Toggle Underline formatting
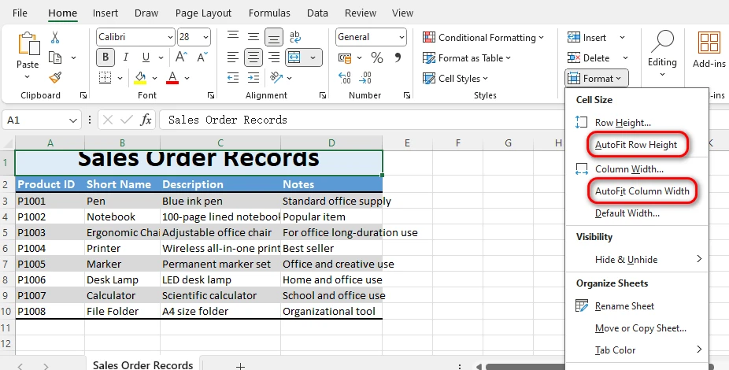Viewport: 729px width, 370px height. [x=146, y=57]
